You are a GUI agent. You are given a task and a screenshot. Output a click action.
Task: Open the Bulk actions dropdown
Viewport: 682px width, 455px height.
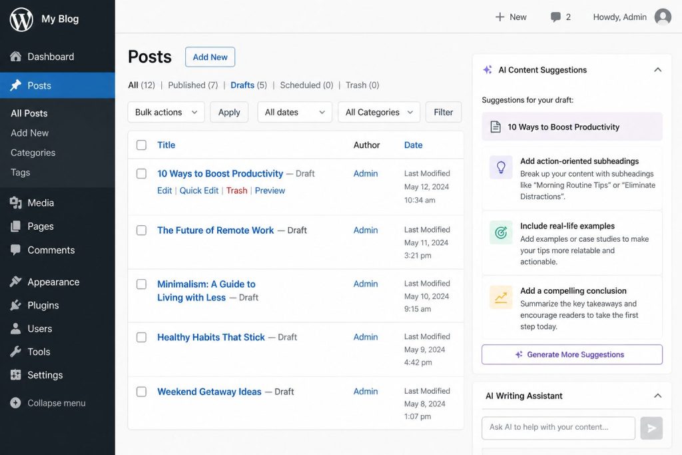[x=166, y=112]
